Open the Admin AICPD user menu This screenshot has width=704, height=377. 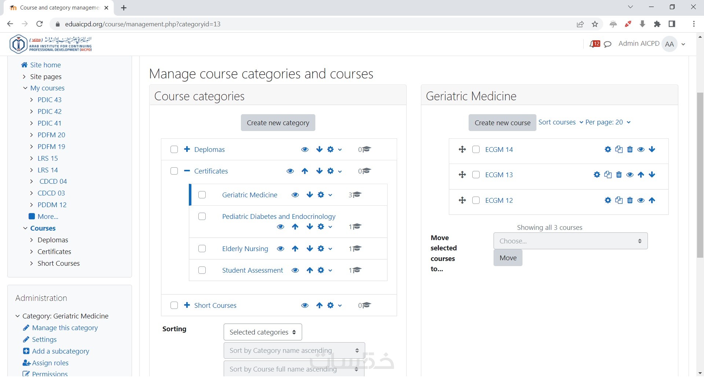pyautogui.click(x=652, y=44)
